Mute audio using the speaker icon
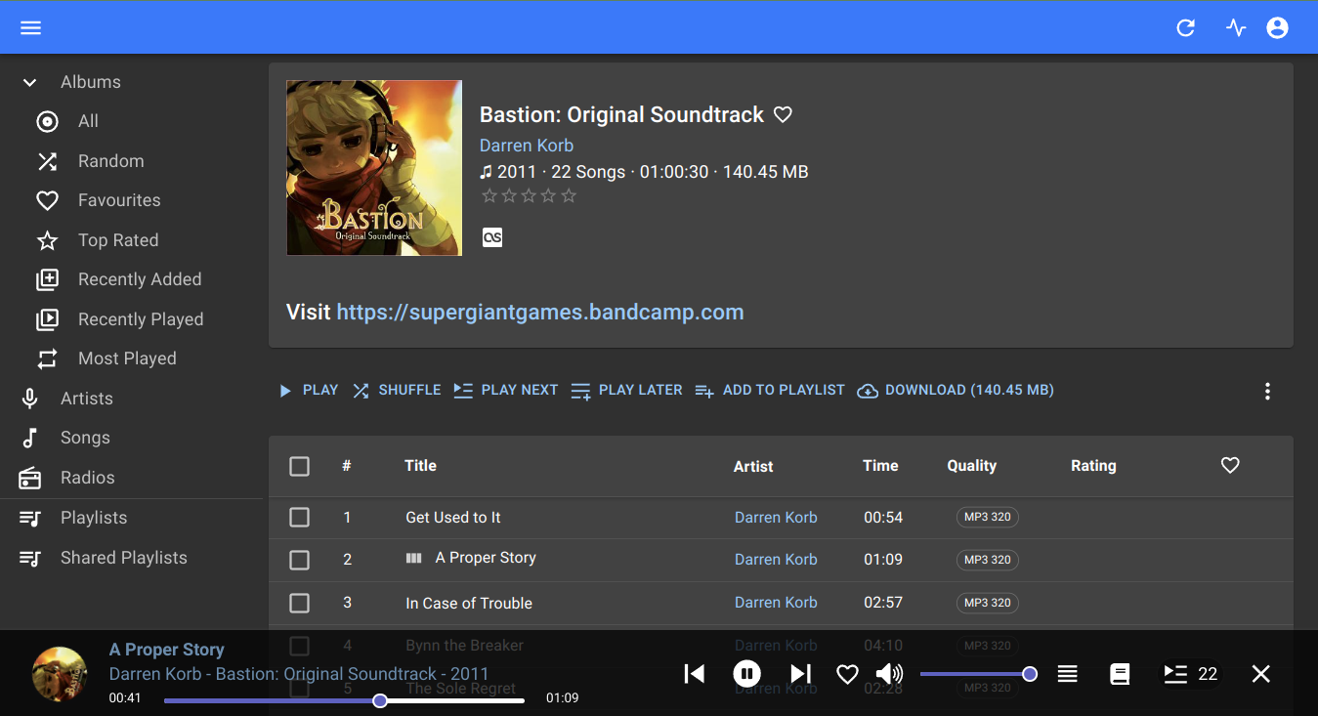The image size is (1318, 716). (889, 674)
